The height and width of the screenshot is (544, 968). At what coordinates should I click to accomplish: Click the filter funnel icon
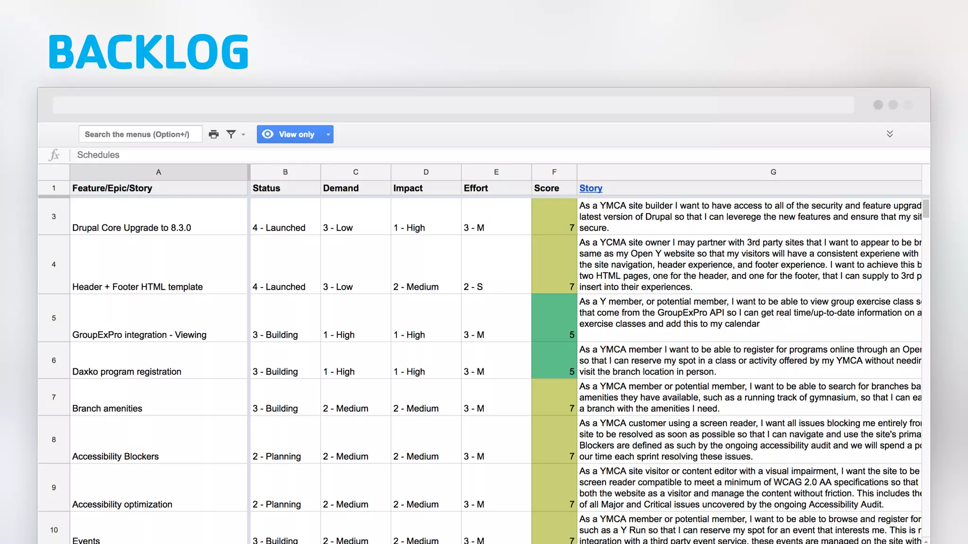point(231,134)
